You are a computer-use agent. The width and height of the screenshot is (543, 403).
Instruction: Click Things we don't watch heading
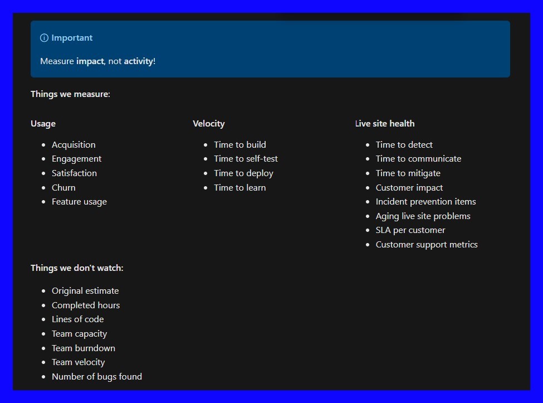point(77,268)
